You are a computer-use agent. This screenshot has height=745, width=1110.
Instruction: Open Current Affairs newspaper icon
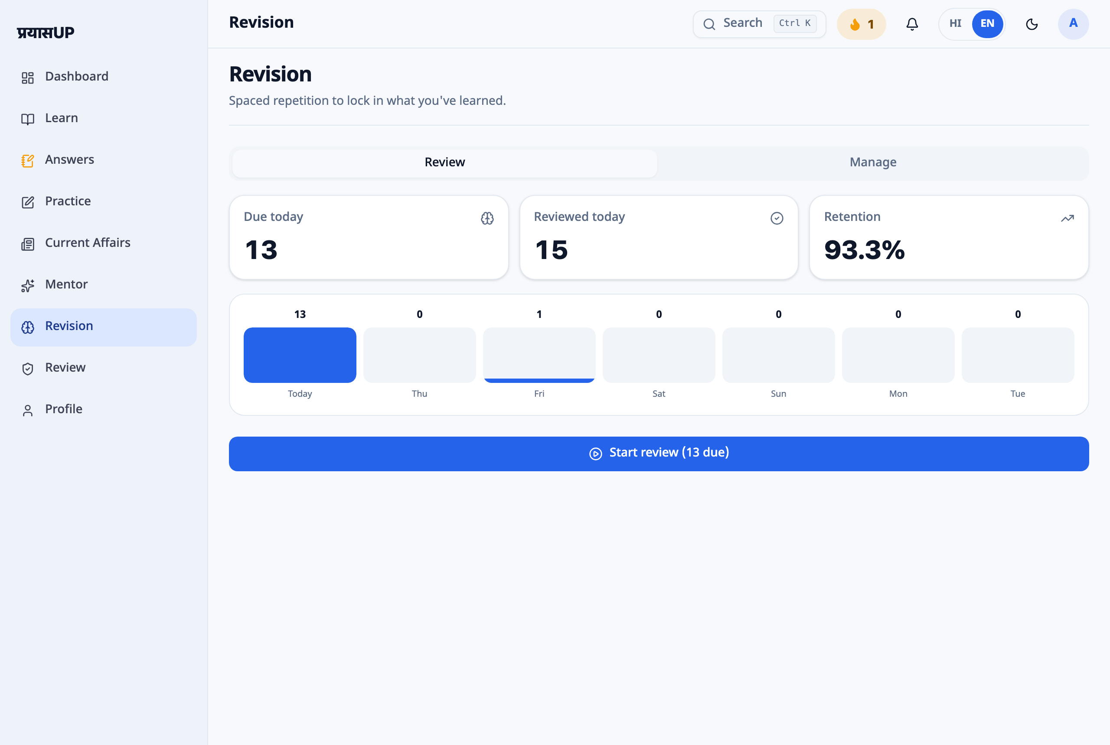point(28,244)
